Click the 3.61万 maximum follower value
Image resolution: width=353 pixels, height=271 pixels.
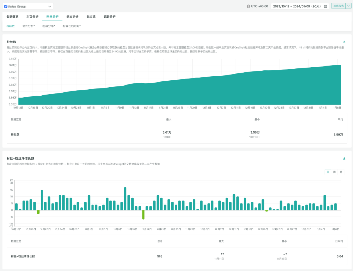[x=167, y=133]
